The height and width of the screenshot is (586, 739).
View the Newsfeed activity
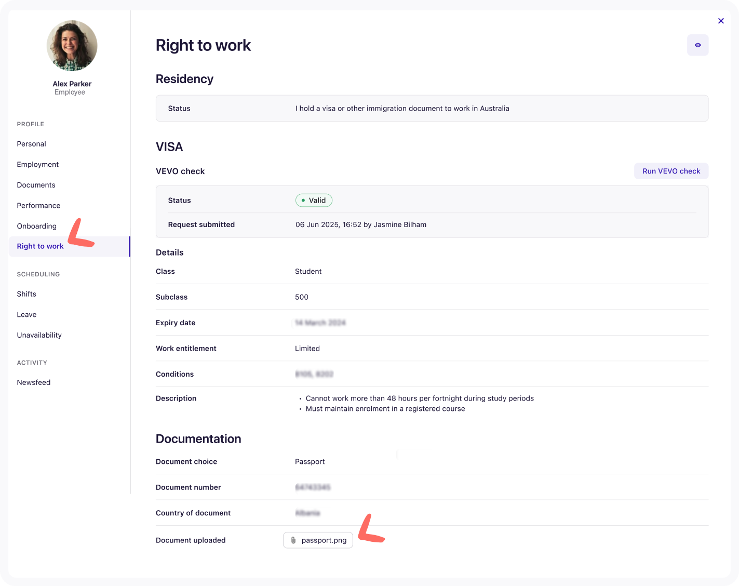tap(33, 382)
